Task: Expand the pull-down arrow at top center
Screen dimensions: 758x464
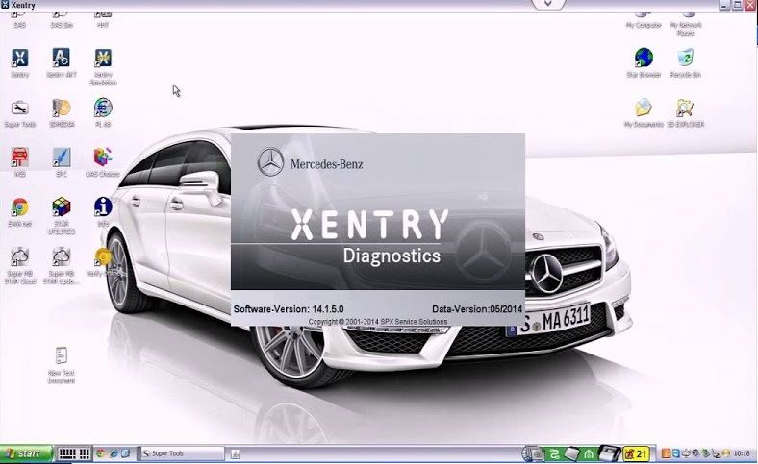Action: [x=547, y=4]
